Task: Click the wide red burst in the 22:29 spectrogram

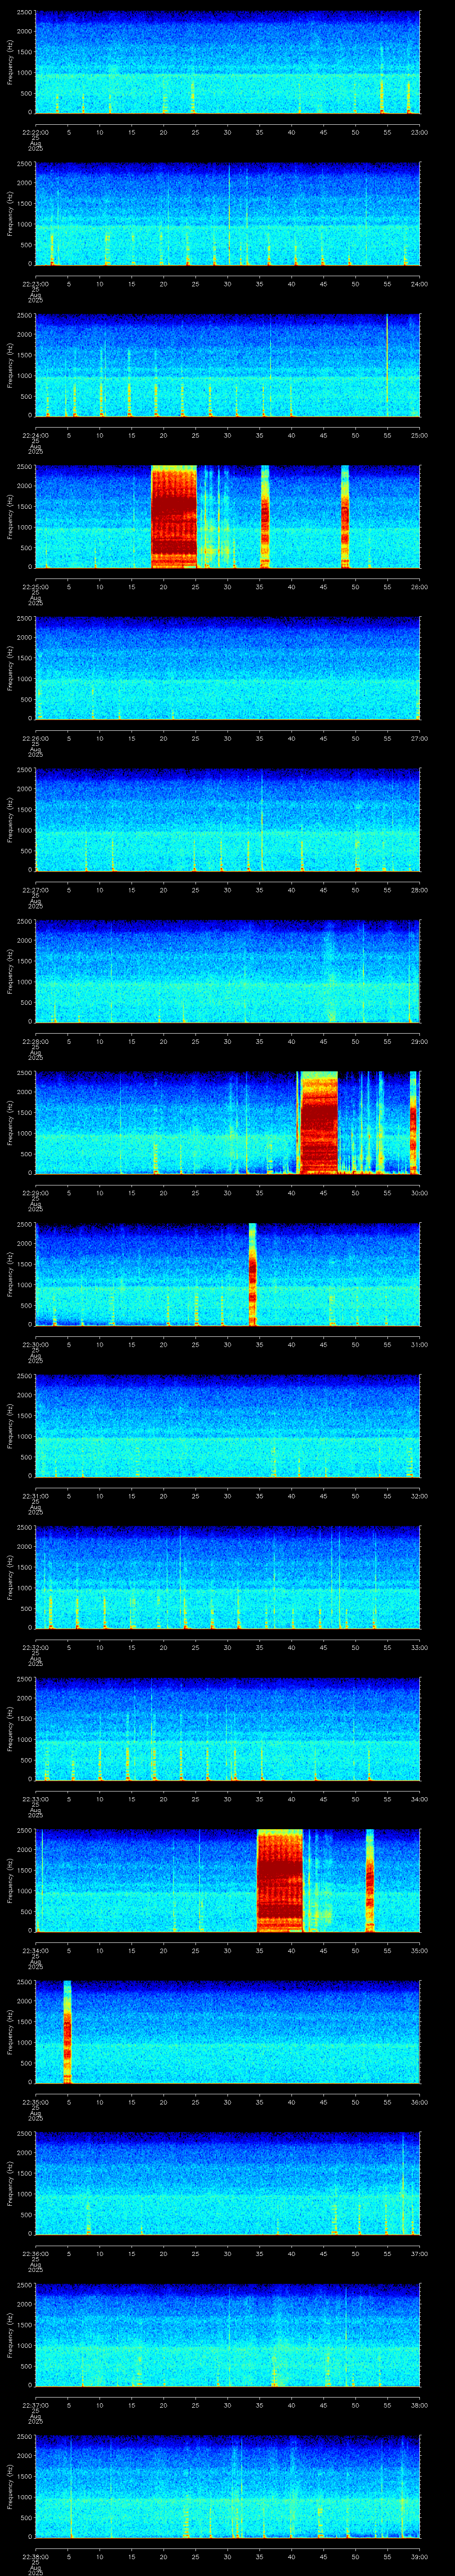Action: coord(319,1123)
